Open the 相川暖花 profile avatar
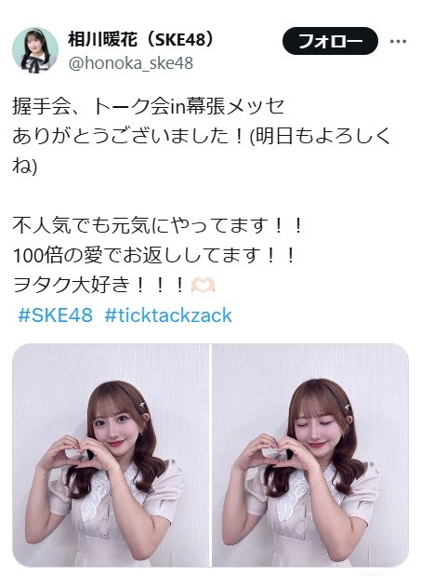 (x=35, y=50)
